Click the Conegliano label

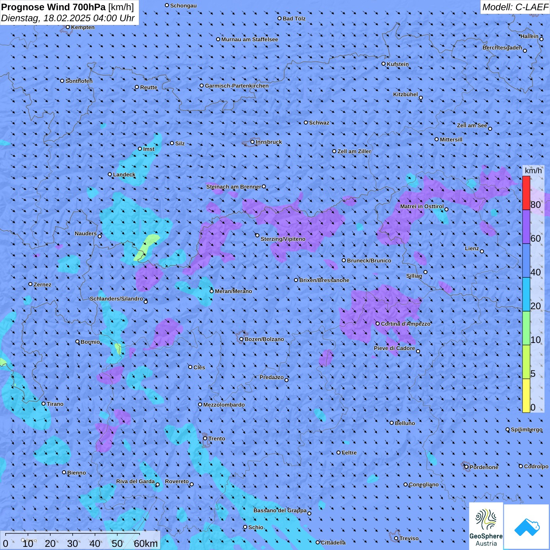point(423,484)
